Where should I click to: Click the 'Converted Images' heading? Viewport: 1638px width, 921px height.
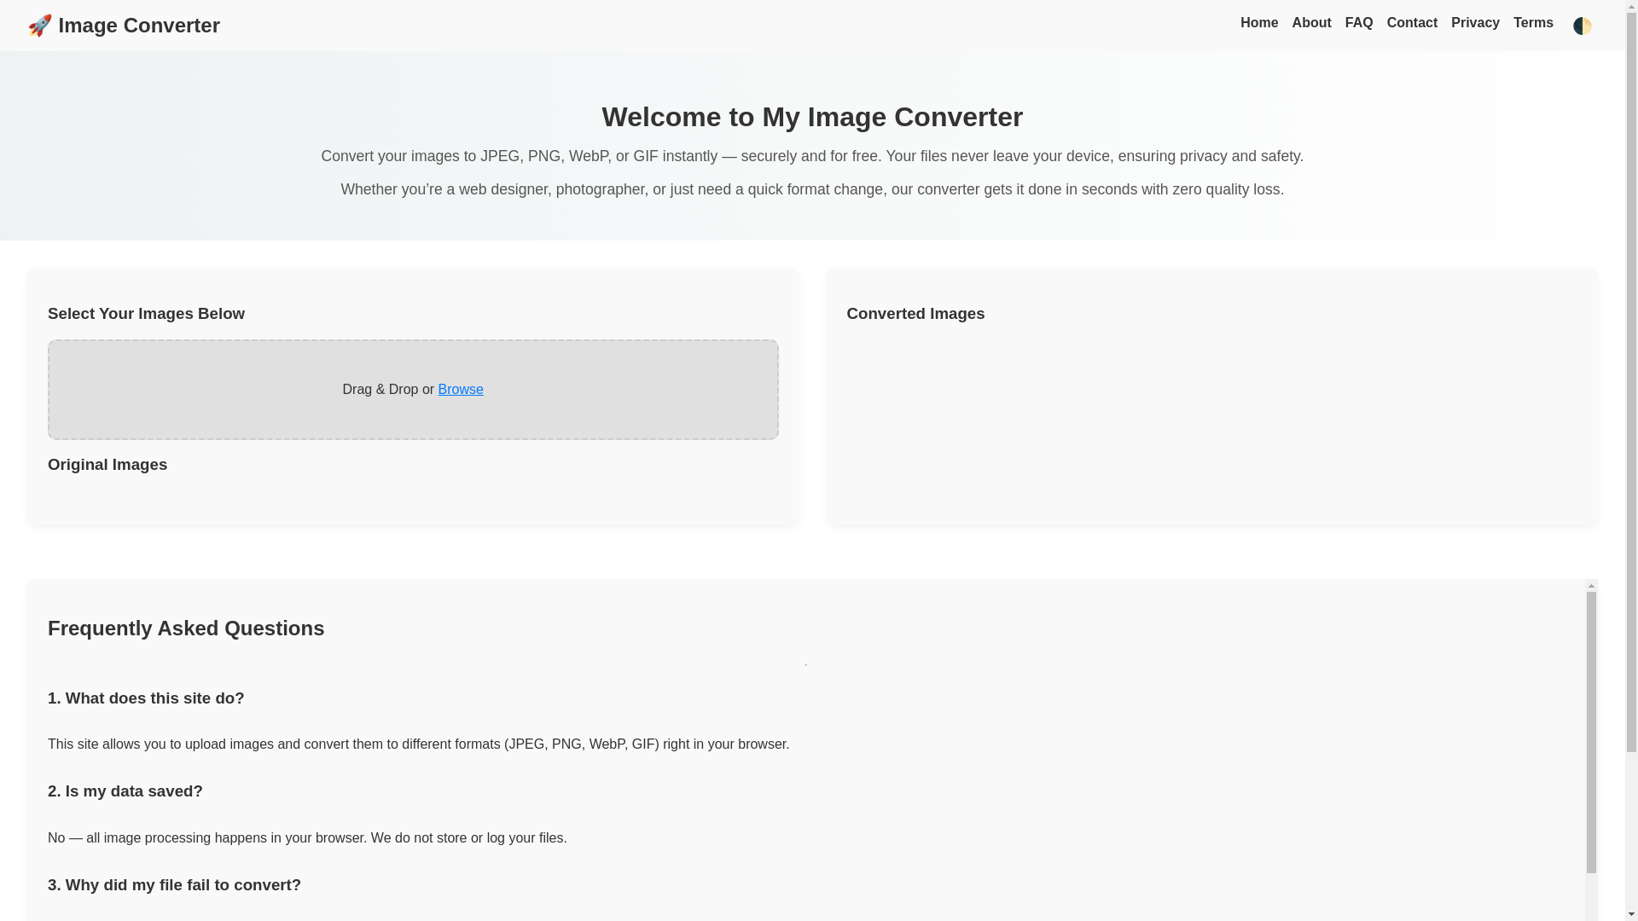[915, 314]
